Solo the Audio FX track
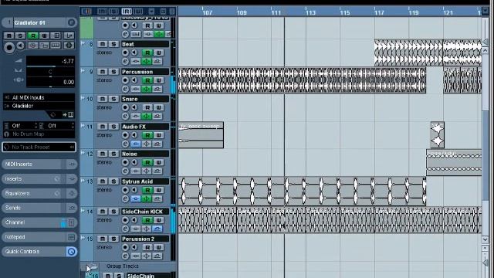Image resolution: width=494 pixels, height=278 pixels. pos(113,127)
